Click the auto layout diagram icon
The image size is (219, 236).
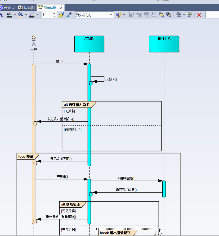coord(179,15)
